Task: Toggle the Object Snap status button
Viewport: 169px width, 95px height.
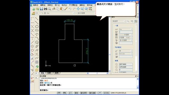Action: 83,93
